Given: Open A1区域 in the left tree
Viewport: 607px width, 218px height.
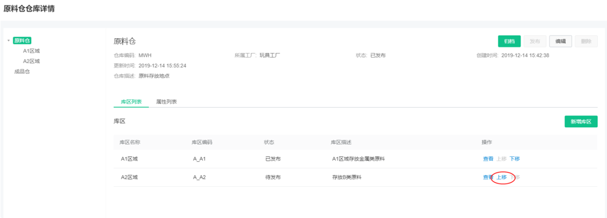Looking at the screenshot, I should click(x=31, y=51).
